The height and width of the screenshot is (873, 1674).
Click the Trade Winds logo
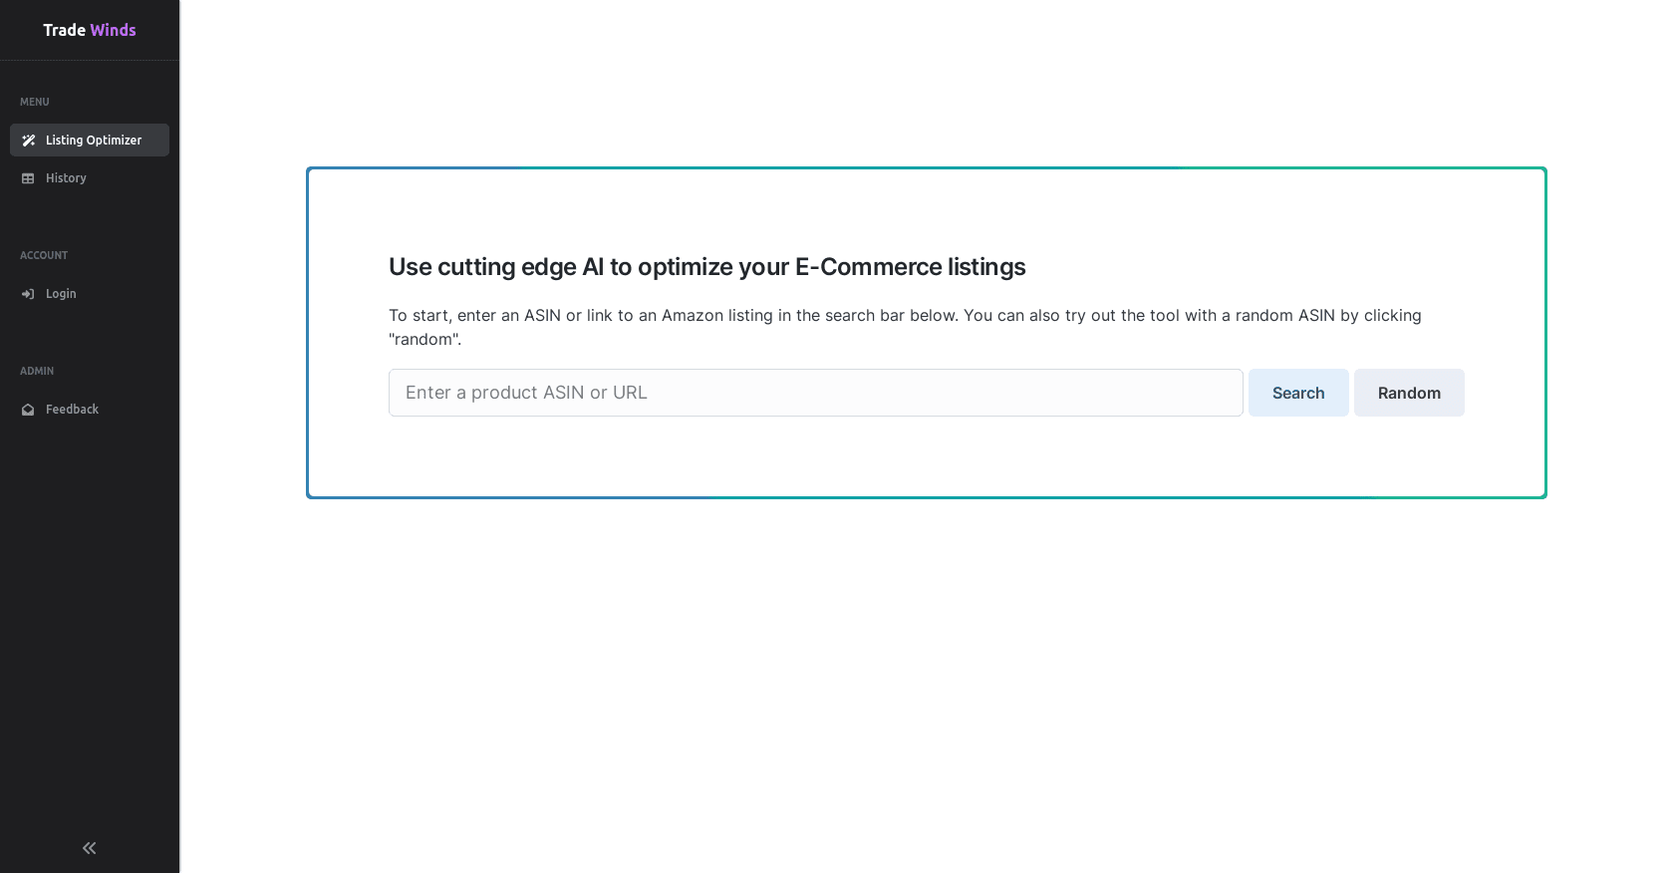[90, 30]
